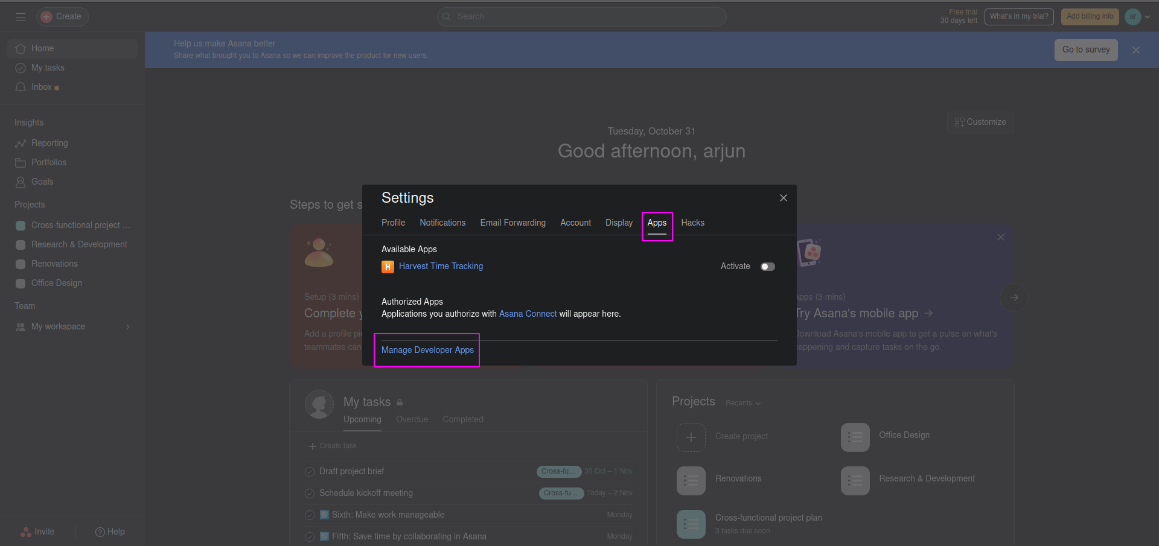Open Office Design project list icon

pos(855,437)
